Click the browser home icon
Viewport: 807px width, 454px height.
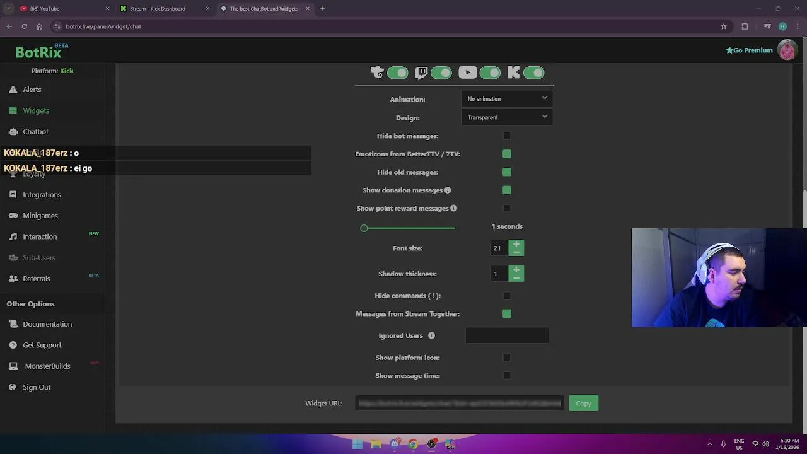click(39, 26)
